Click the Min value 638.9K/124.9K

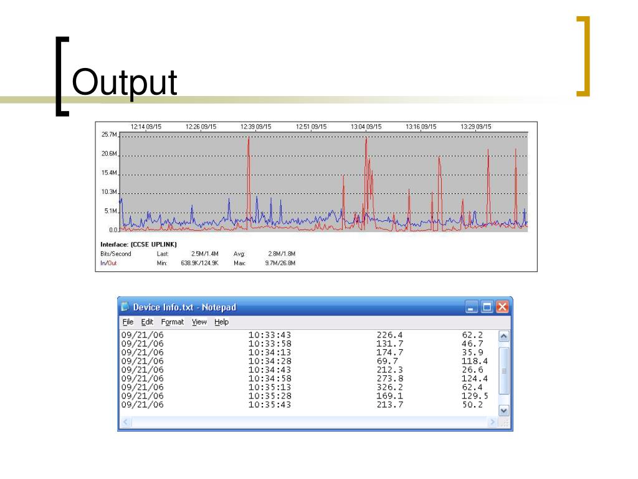(199, 263)
